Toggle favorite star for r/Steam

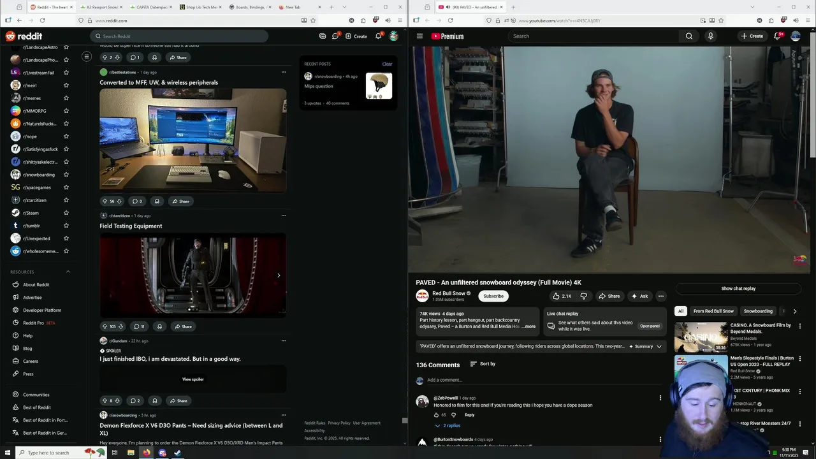pyautogui.click(x=66, y=213)
